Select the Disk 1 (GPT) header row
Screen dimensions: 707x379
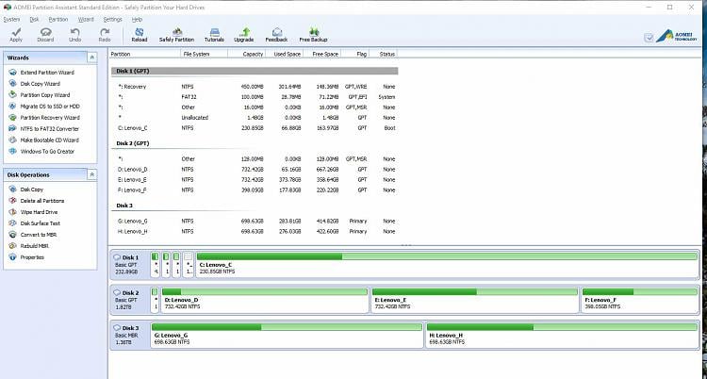255,71
